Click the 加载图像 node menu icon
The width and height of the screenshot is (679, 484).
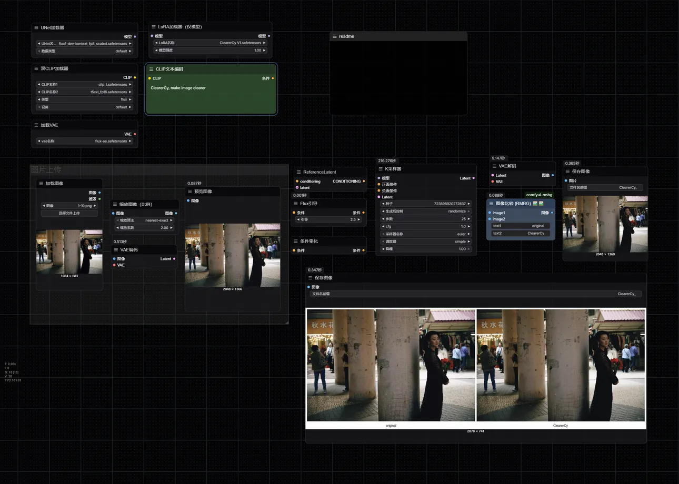[41, 184]
